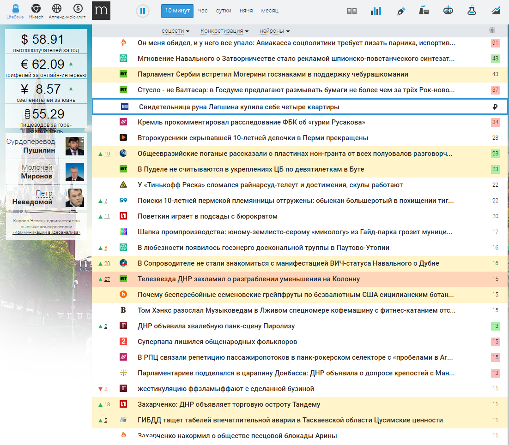Image resolution: width=509 pixels, height=445 pixels.
Task: Click the RT source icon beside Стусло headline
Action: (x=123, y=89)
